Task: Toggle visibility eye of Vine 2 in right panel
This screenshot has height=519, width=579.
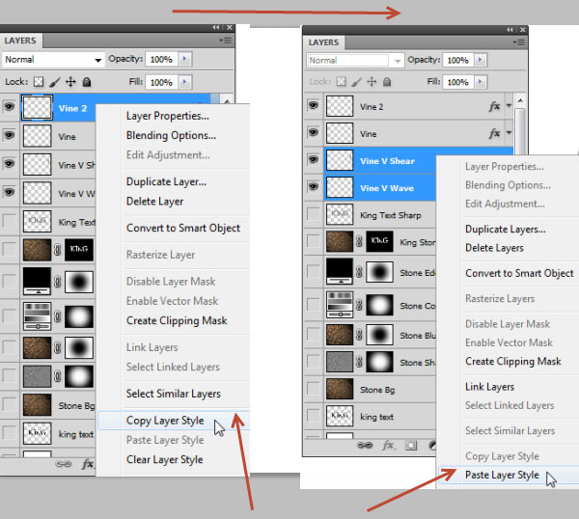Action: (x=313, y=105)
